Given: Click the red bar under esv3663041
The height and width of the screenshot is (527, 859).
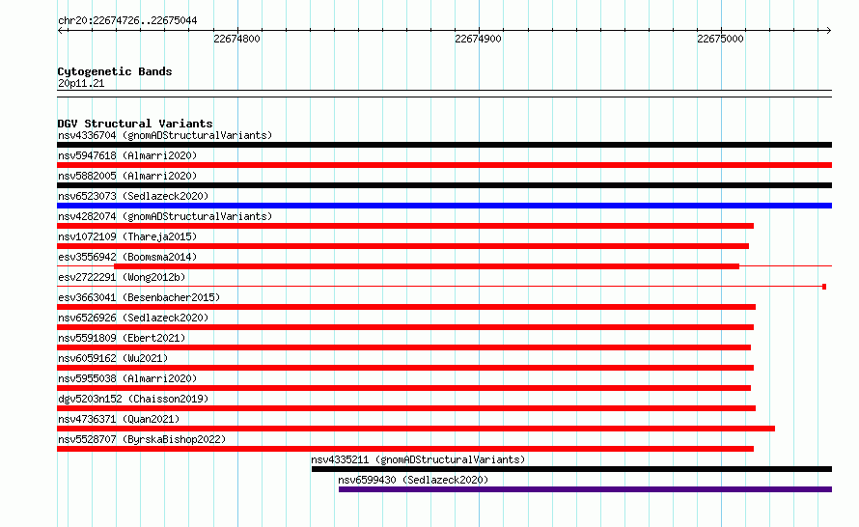Looking at the screenshot, I should 406,307.
